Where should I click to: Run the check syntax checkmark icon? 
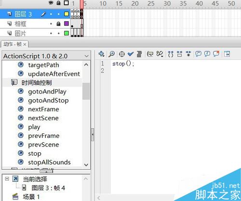click(x=131, y=54)
